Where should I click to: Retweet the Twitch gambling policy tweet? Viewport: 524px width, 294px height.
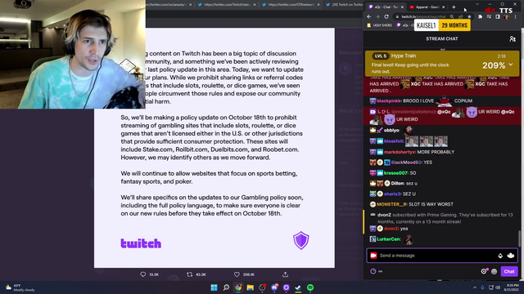(x=189, y=274)
